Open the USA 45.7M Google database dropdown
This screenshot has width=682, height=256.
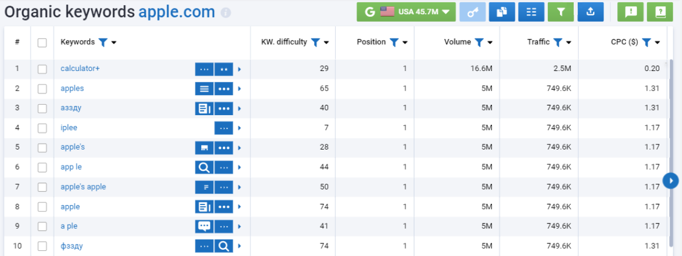pos(406,11)
